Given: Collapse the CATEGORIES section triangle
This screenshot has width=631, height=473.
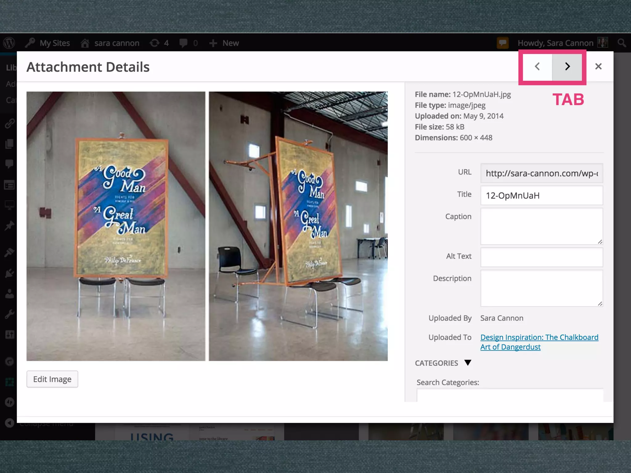Looking at the screenshot, I should coord(468,362).
